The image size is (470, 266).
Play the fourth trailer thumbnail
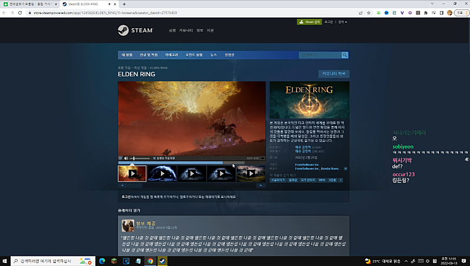pyautogui.click(x=221, y=174)
